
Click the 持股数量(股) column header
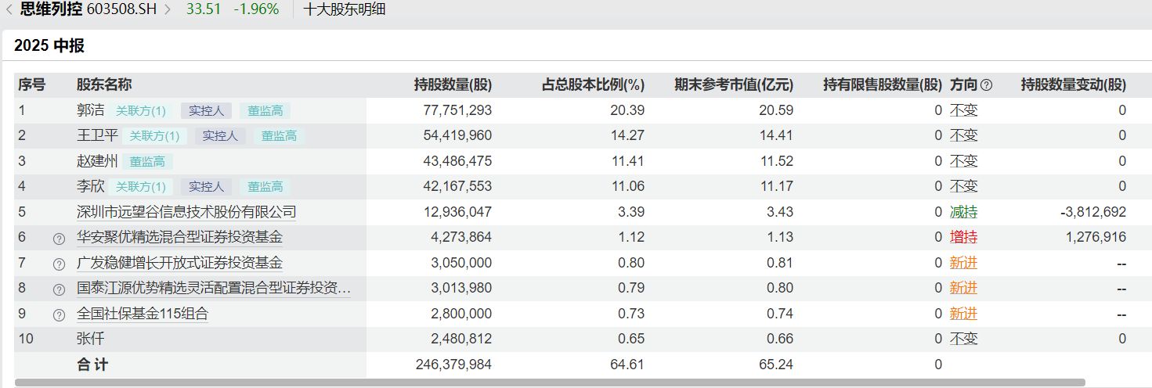pyautogui.click(x=453, y=85)
